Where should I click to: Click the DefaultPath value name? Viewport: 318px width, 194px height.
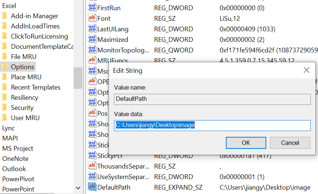pyautogui.click(x=114, y=187)
